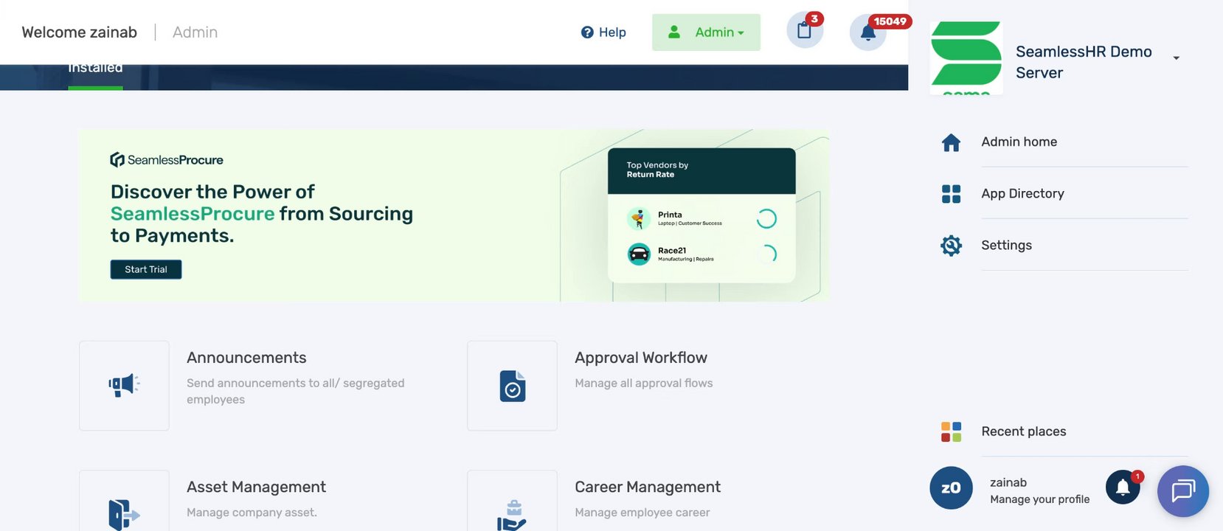The image size is (1223, 531).
Task: Click 'Send announcements to all/ segregated employees' text
Action: coord(296,392)
